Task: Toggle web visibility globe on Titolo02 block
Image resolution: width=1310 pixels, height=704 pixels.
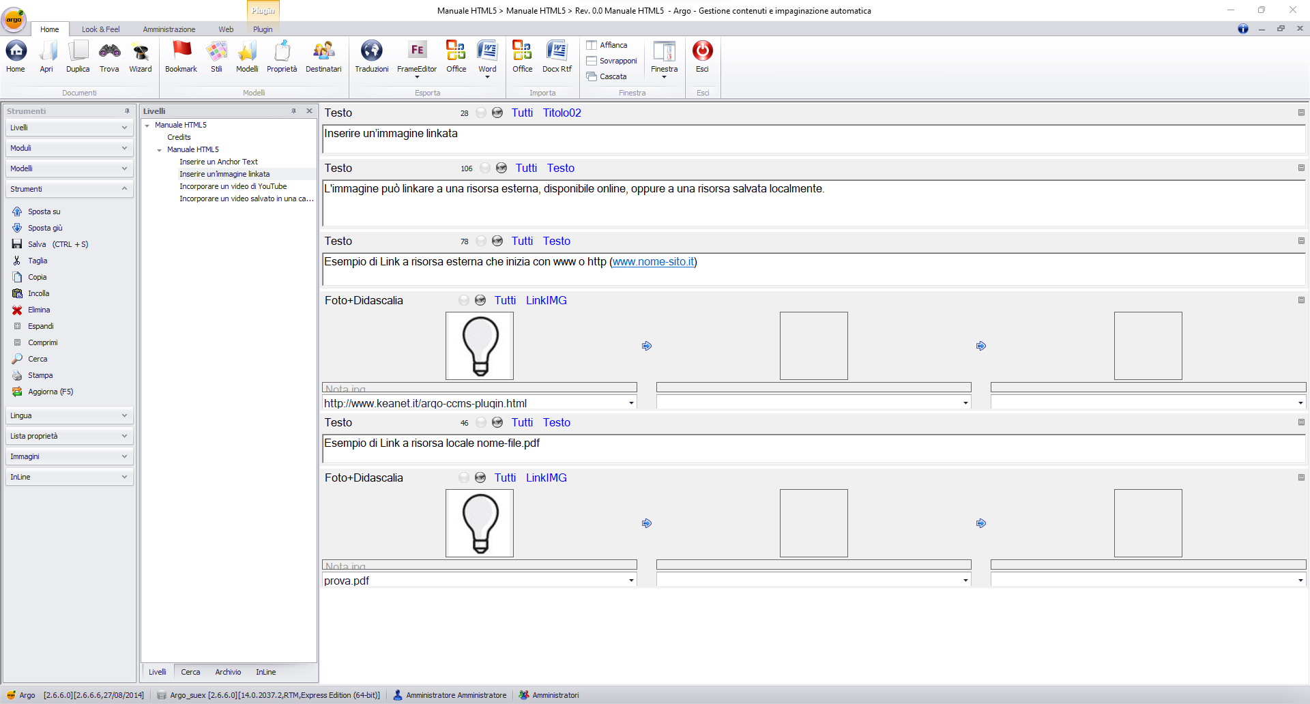Action: 497,113
